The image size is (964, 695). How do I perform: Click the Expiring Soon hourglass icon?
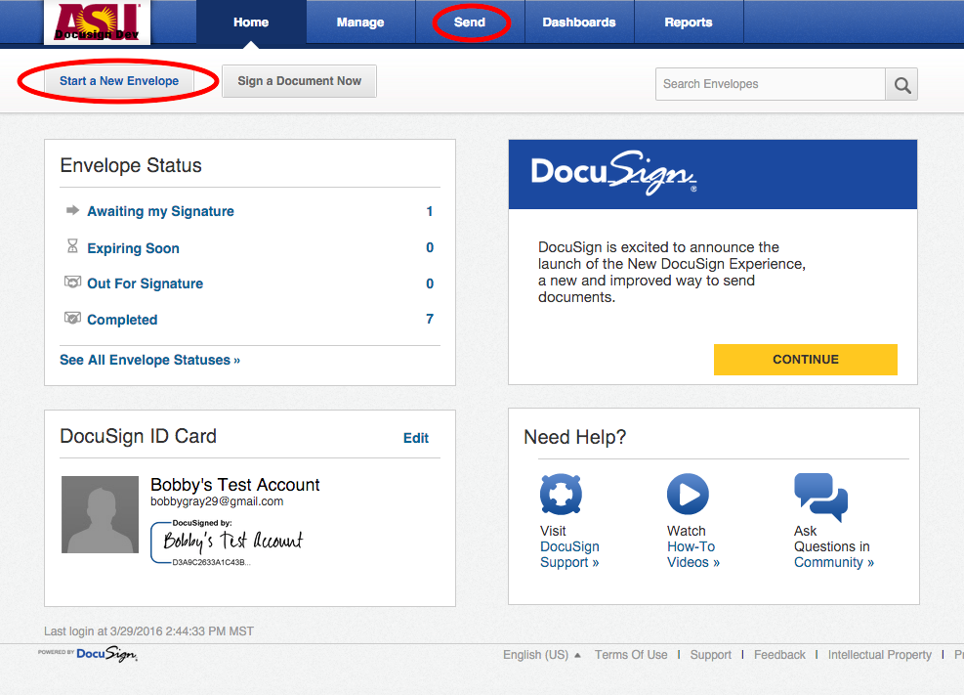(x=72, y=246)
